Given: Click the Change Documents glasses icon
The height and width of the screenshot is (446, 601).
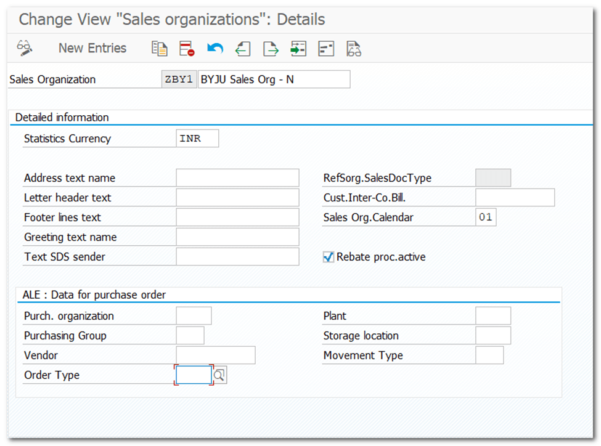Looking at the screenshot, I should pos(353,49).
